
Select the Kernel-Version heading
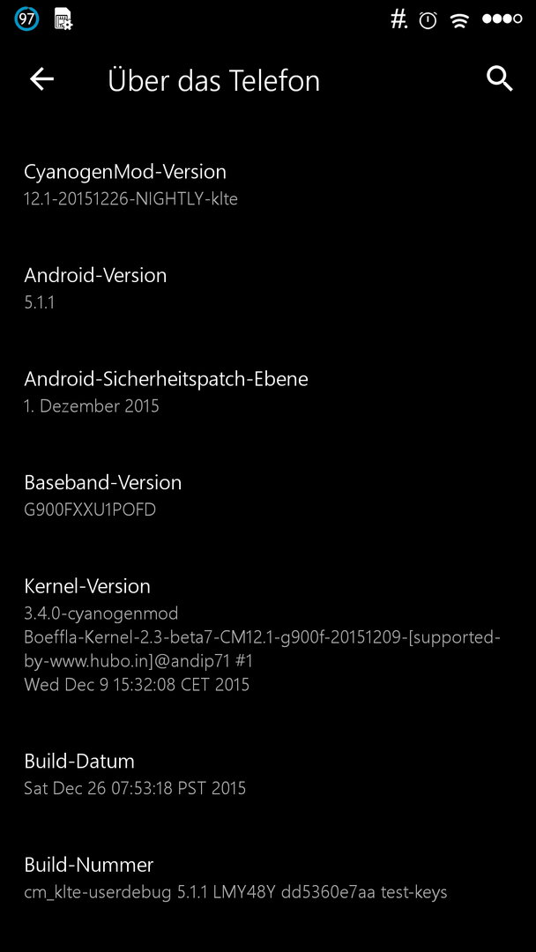click(87, 586)
